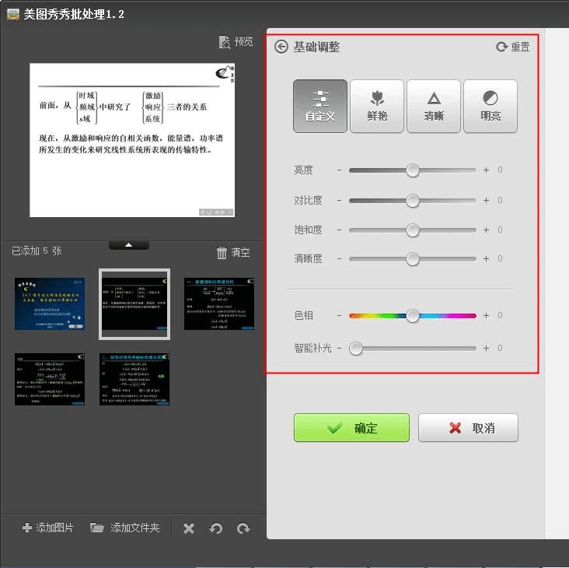Confirm with the green 确定 button

(351, 427)
